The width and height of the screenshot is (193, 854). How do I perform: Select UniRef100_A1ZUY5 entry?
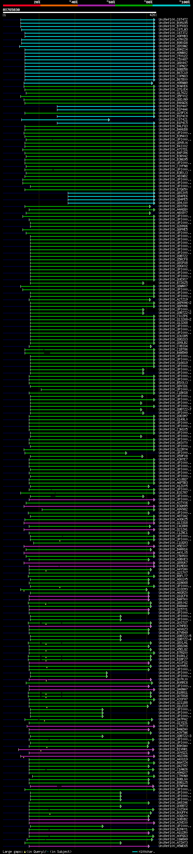click(173, 486)
